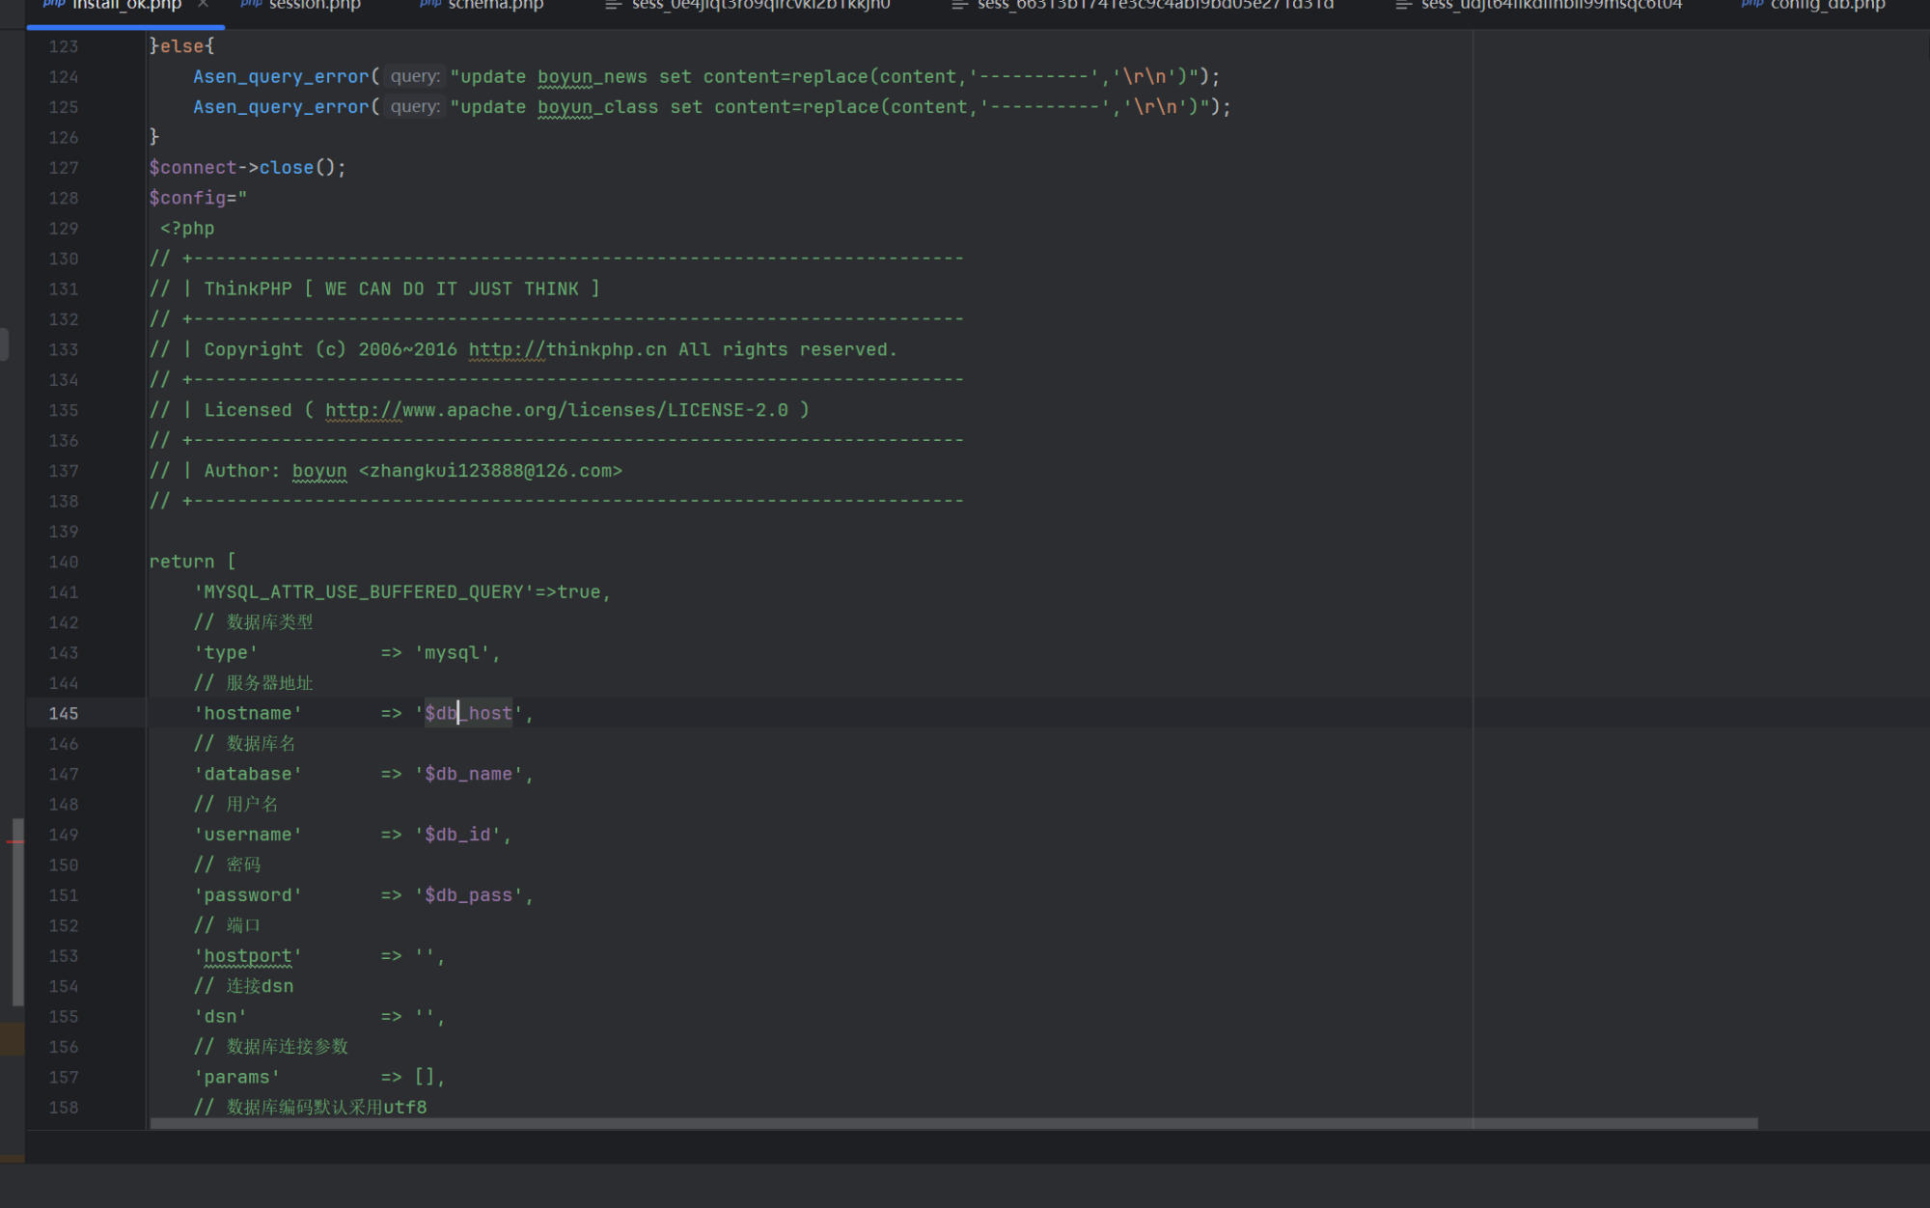The width and height of the screenshot is (1930, 1208).
Task: Click the '// 数据库类型' comment
Action: [253, 622]
